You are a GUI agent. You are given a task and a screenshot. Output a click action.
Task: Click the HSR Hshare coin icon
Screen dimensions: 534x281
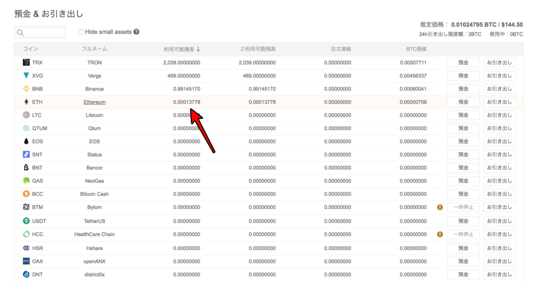pyautogui.click(x=26, y=248)
